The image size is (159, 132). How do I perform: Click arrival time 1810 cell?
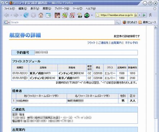click(132, 73)
